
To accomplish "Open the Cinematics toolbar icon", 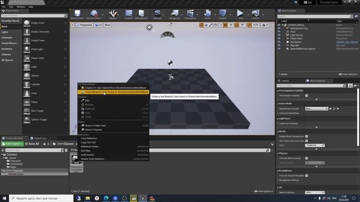I will [190, 15].
